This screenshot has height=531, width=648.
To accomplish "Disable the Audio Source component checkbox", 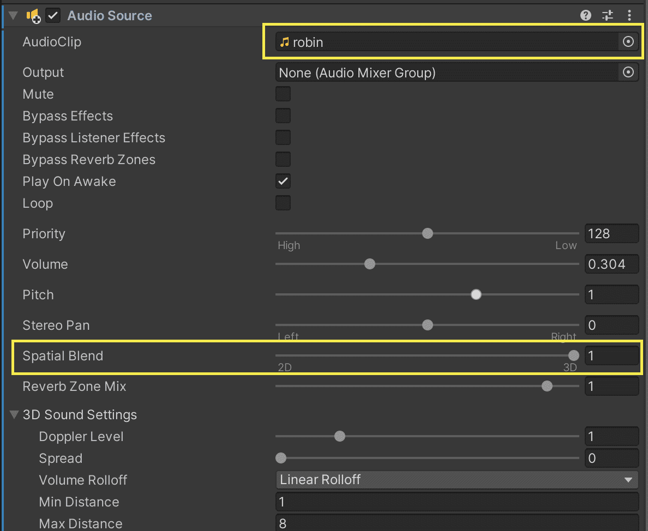I will [53, 16].
